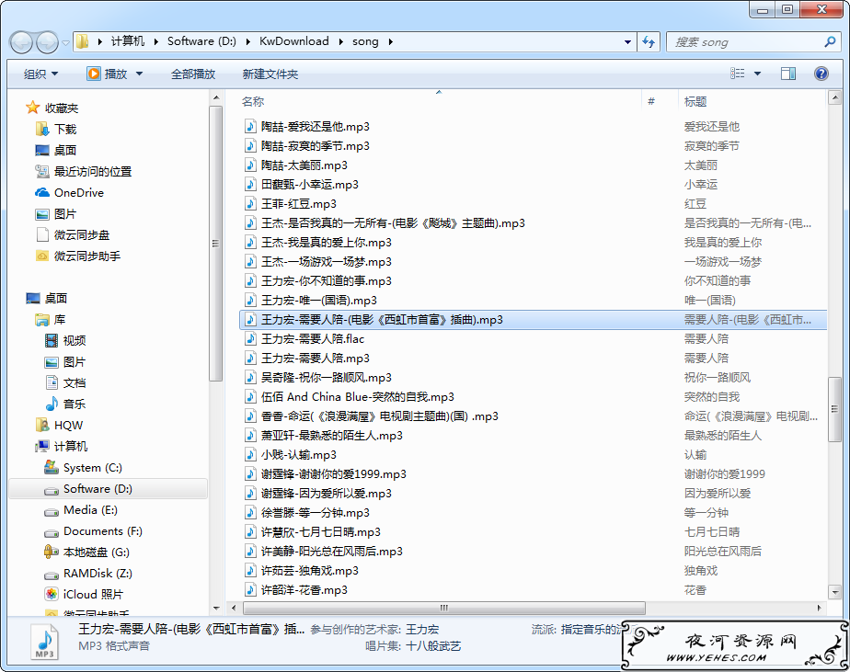Image resolution: width=850 pixels, height=672 pixels.
Task: Select file 许韶洋-花香.mp3
Action: pos(304,590)
